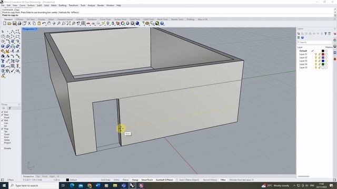Toggle the Near osnap checkbox
This screenshot has width=337, height=189.
(x=2, y=114)
